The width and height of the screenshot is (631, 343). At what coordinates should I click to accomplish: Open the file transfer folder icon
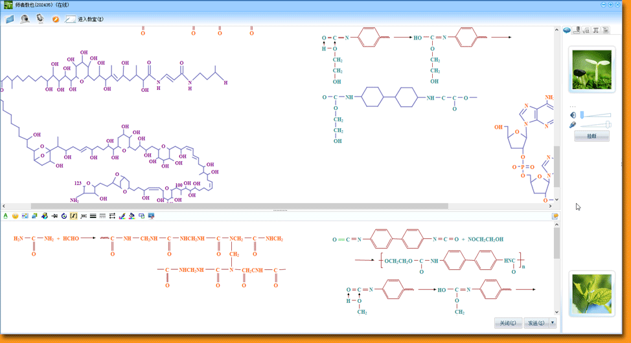10,19
